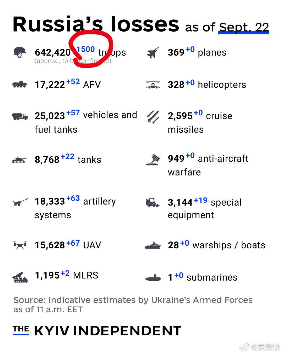Click the artillery cannon icon
This screenshot has width=283, height=354.
click(20, 202)
